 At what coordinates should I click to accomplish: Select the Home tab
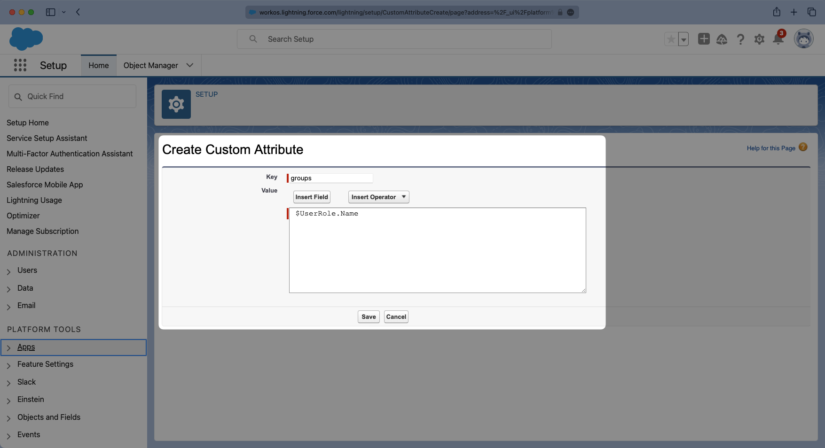click(98, 65)
